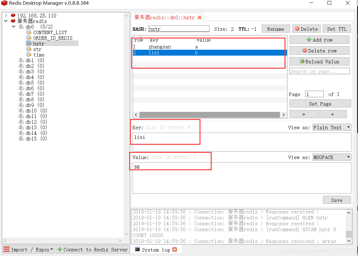The image size is (358, 256).
Task: Click the time key icon
Action: (x=29, y=54)
